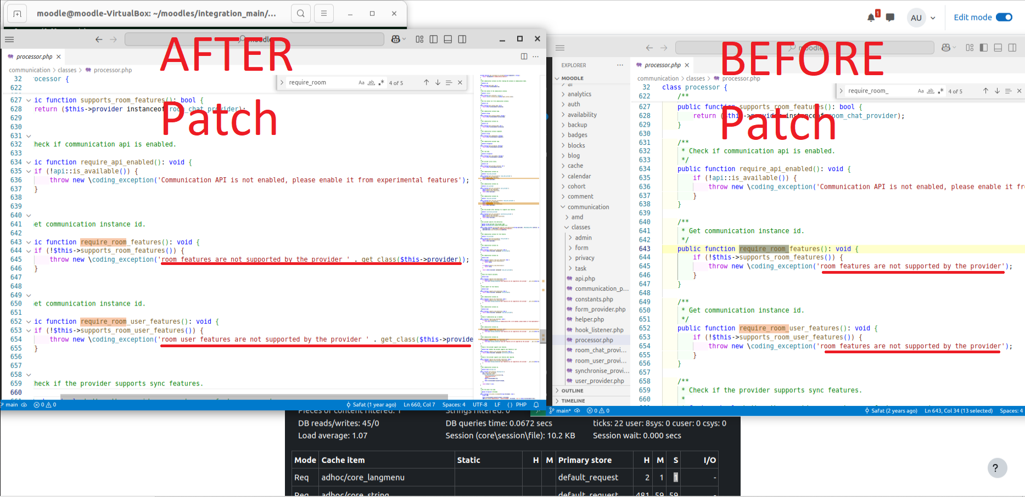Go to previous match in AFTER find widget

[x=426, y=83]
